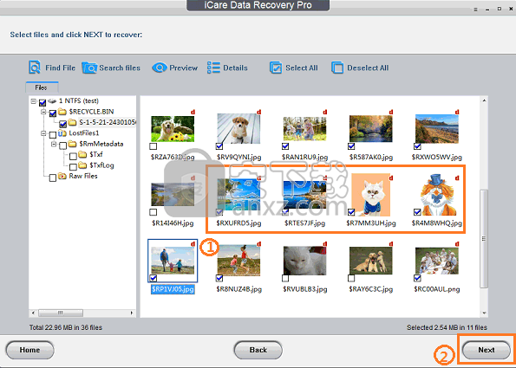Select the family group thumbnail $RC00AUL.png
Screen dimensions: 516x368
(x=437, y=261)
